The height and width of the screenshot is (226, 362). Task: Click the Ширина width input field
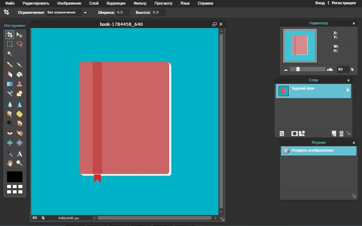coord(122,12)
